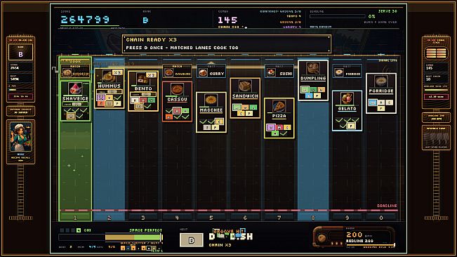Click the Pizza dish card

[279, 118]
